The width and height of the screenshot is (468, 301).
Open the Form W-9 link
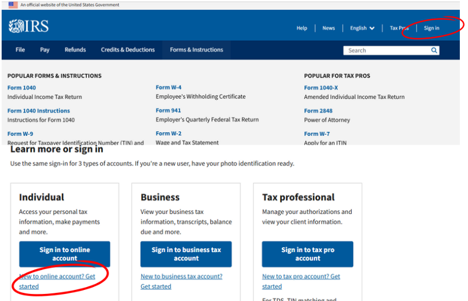point(20,134)
